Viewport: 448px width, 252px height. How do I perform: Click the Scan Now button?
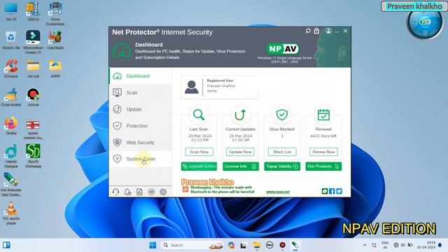tap(199, 152)
